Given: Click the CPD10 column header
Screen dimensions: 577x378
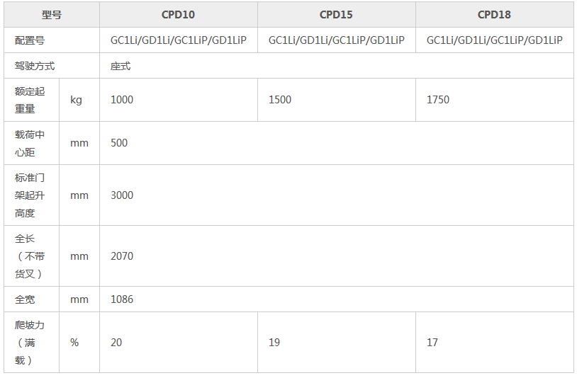Looking at the screenshot, I should coord(178,14).
